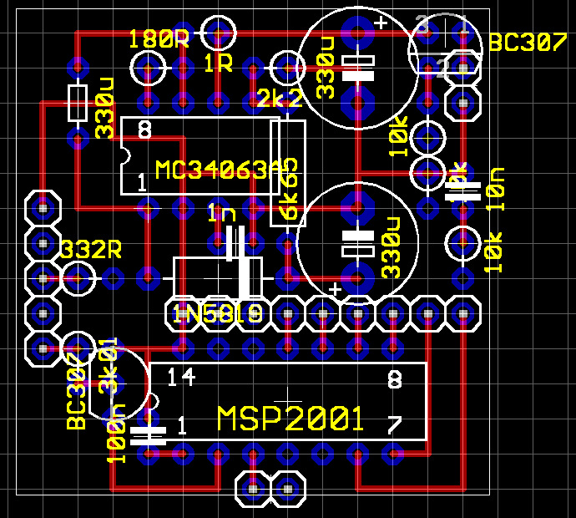Select pin 14 marking on MSP2001
The height and width of the screenshot is (518, 576).
[181, 378]
